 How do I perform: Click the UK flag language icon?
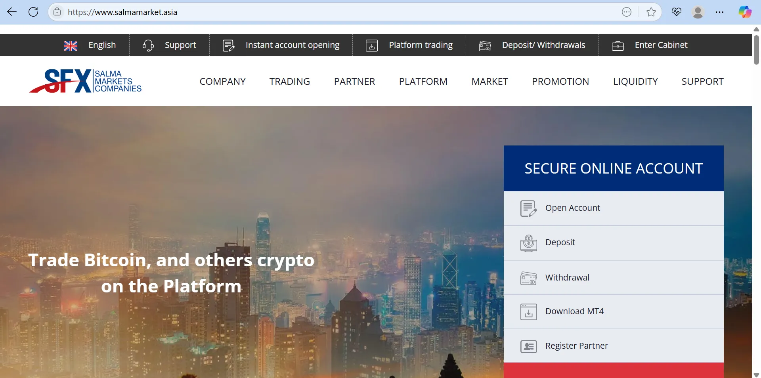pos(71,46)
